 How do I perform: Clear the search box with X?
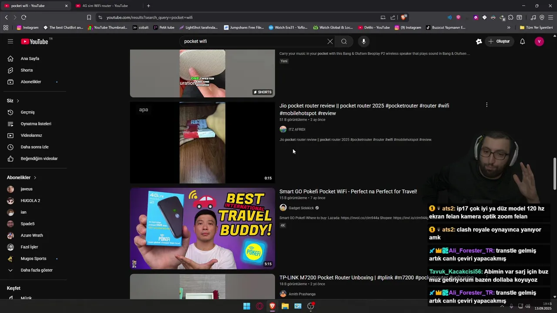click(330, 41)
